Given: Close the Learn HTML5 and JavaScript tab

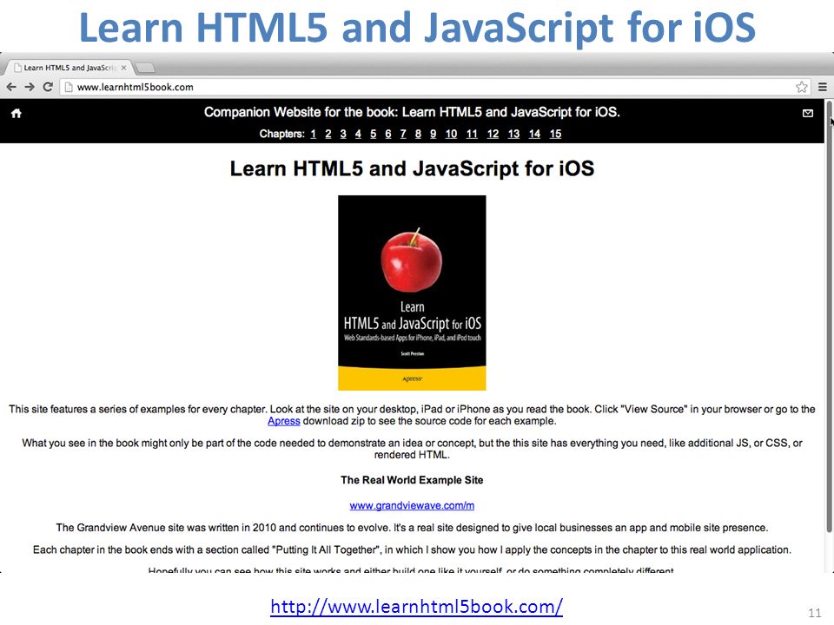Looking at the screenshot, I should (123, 68).
